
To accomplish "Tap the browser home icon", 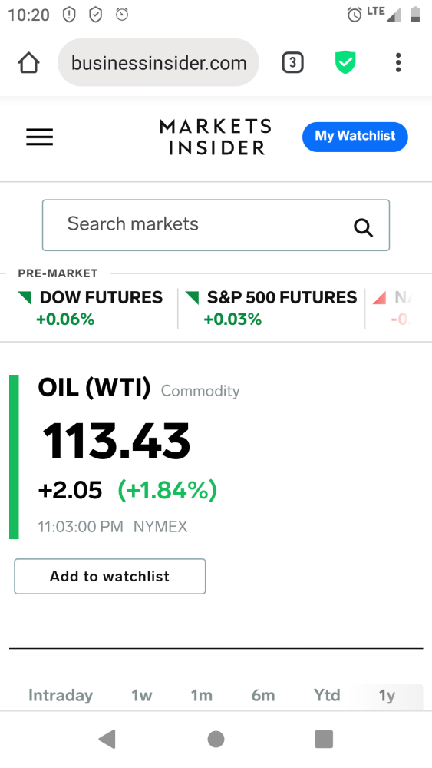I will 28,63.
